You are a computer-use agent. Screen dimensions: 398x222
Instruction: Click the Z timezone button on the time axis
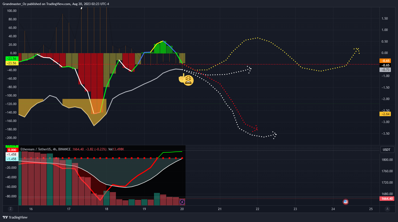[11, 209]
